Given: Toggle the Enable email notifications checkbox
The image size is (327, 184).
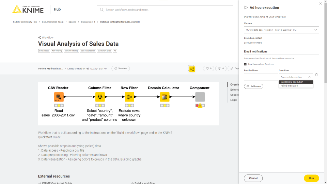Looking at the screenshot, I should [x=245, y=64].
